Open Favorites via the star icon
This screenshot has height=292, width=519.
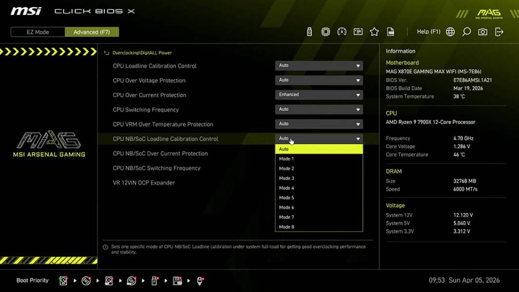click(x=374, y=31)
